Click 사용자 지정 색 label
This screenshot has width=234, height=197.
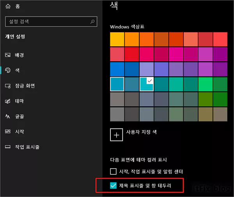[142, 132]
